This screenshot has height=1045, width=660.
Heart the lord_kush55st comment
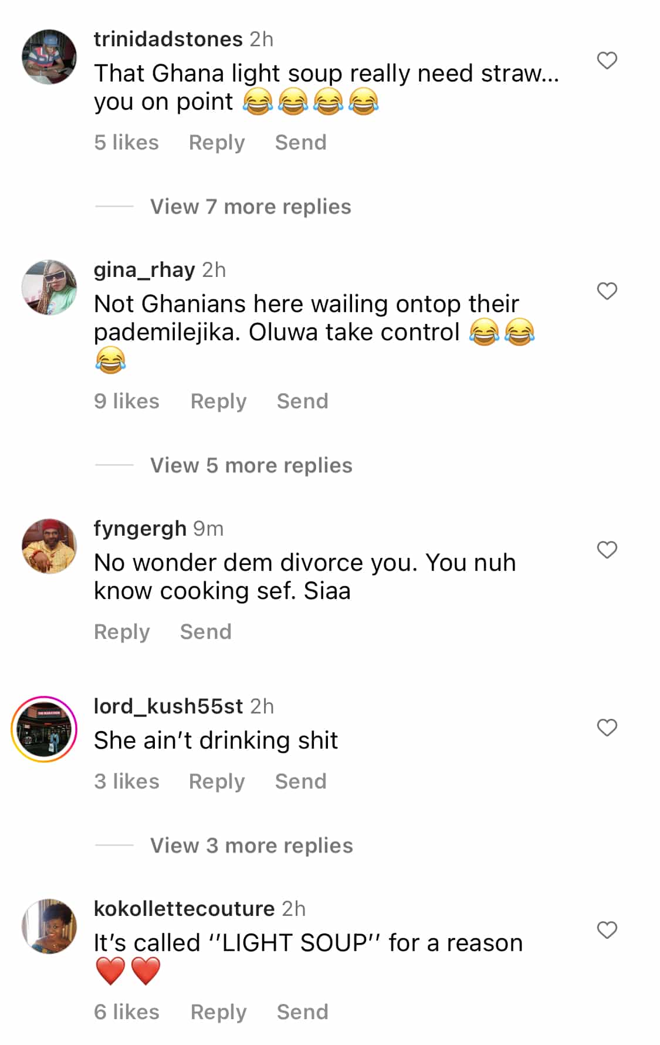click(607, 728)
